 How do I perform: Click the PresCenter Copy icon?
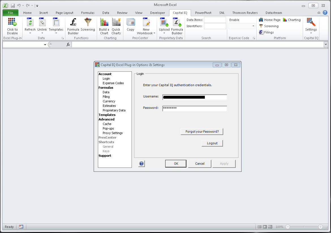coord(130,22)
